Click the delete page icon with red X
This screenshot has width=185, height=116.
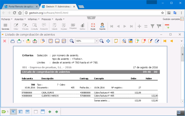144,41
